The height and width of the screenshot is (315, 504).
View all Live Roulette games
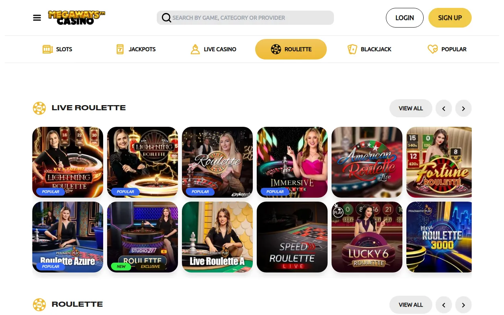411,108
